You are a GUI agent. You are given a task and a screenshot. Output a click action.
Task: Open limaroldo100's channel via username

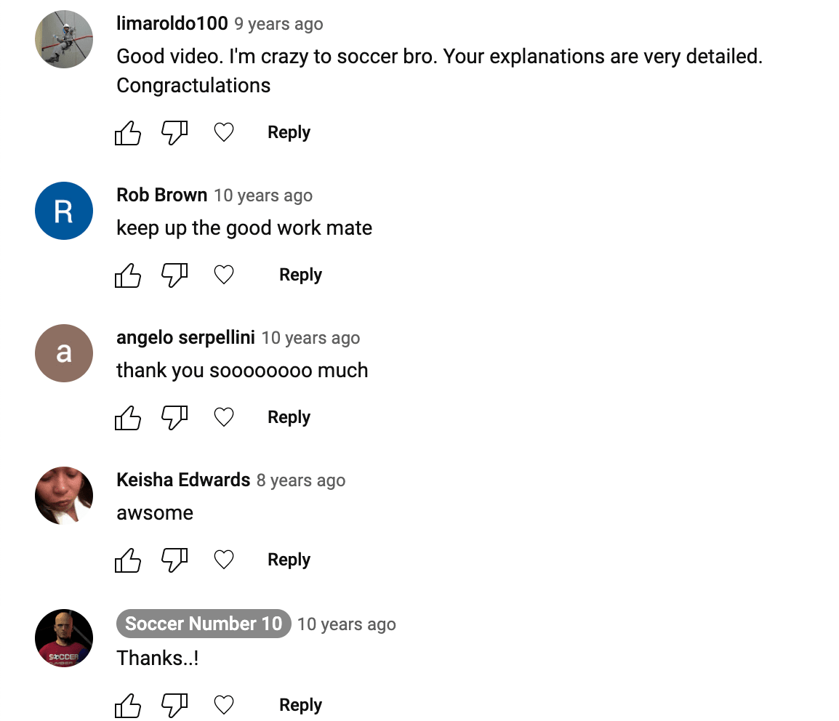(x=172, y=23)
